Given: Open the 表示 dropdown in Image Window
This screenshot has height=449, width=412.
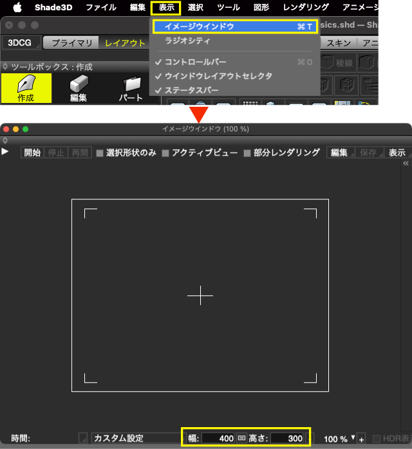Looking at the screenshot, I should [x=398, y=152].
